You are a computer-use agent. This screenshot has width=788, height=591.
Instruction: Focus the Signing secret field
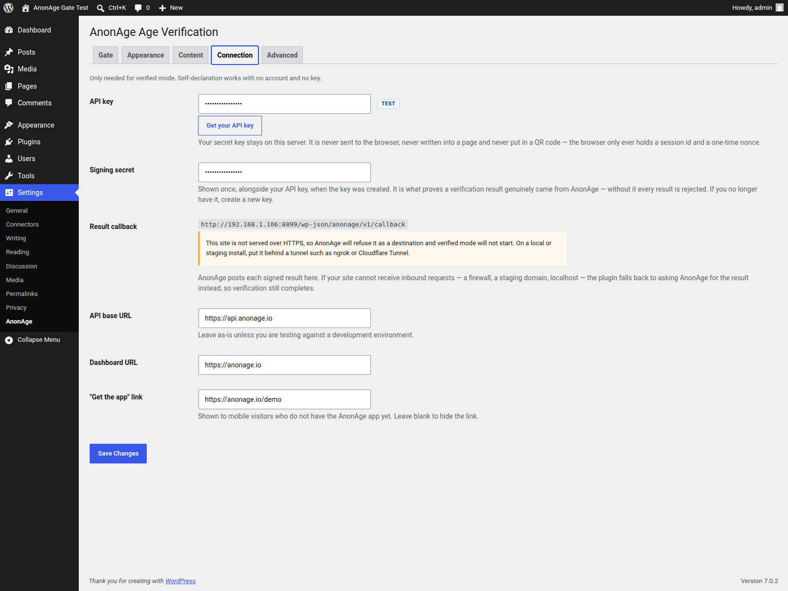(285, 172)
